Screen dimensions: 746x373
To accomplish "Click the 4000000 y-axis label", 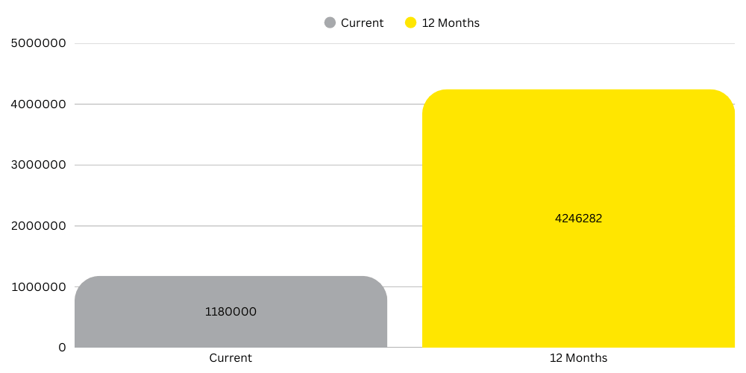I will click(x=39, y=104).
